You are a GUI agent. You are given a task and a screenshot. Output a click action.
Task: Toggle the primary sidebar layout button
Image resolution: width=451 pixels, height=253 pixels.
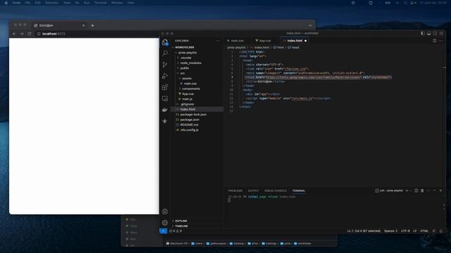click(x=423, y=33)
